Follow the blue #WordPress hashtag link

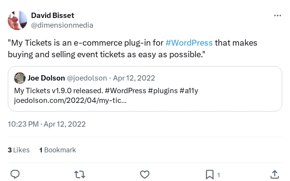coord(189,43)
